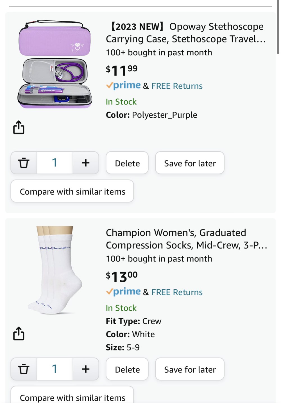Increase stethoscope case quantity with plus button
The height and width of the screenshot is (403, 281).
point(86,163)
